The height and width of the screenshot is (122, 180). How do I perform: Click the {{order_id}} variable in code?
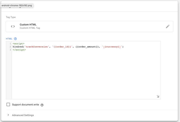[x=62, y=47]
